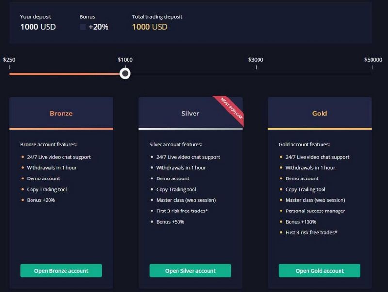Image resolution: width=388 pixels, height=292 pixels.
Task: Open Gold account
Action: (319, 271)
